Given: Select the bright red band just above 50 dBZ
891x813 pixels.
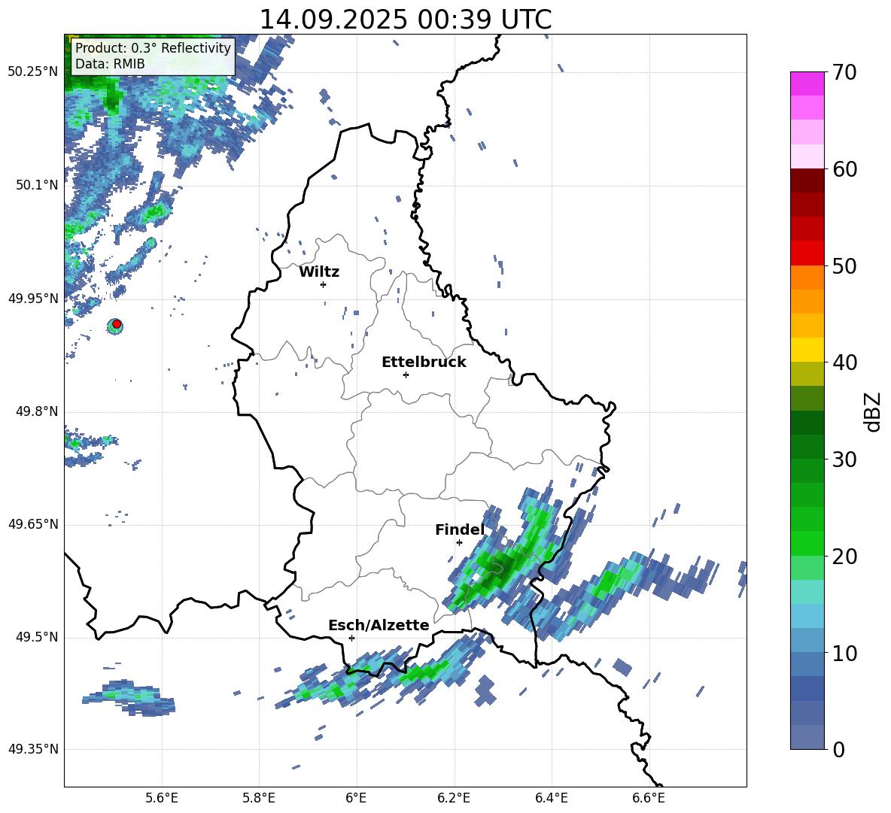Looking at the screenshot, I should pos(807,253).
